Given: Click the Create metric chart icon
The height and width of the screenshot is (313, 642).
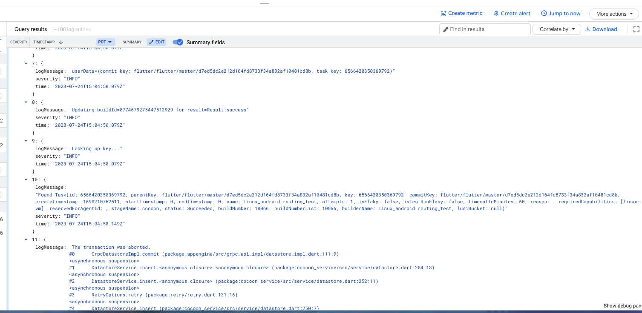Looking at the screenshot, I should [x=443, y=14].
